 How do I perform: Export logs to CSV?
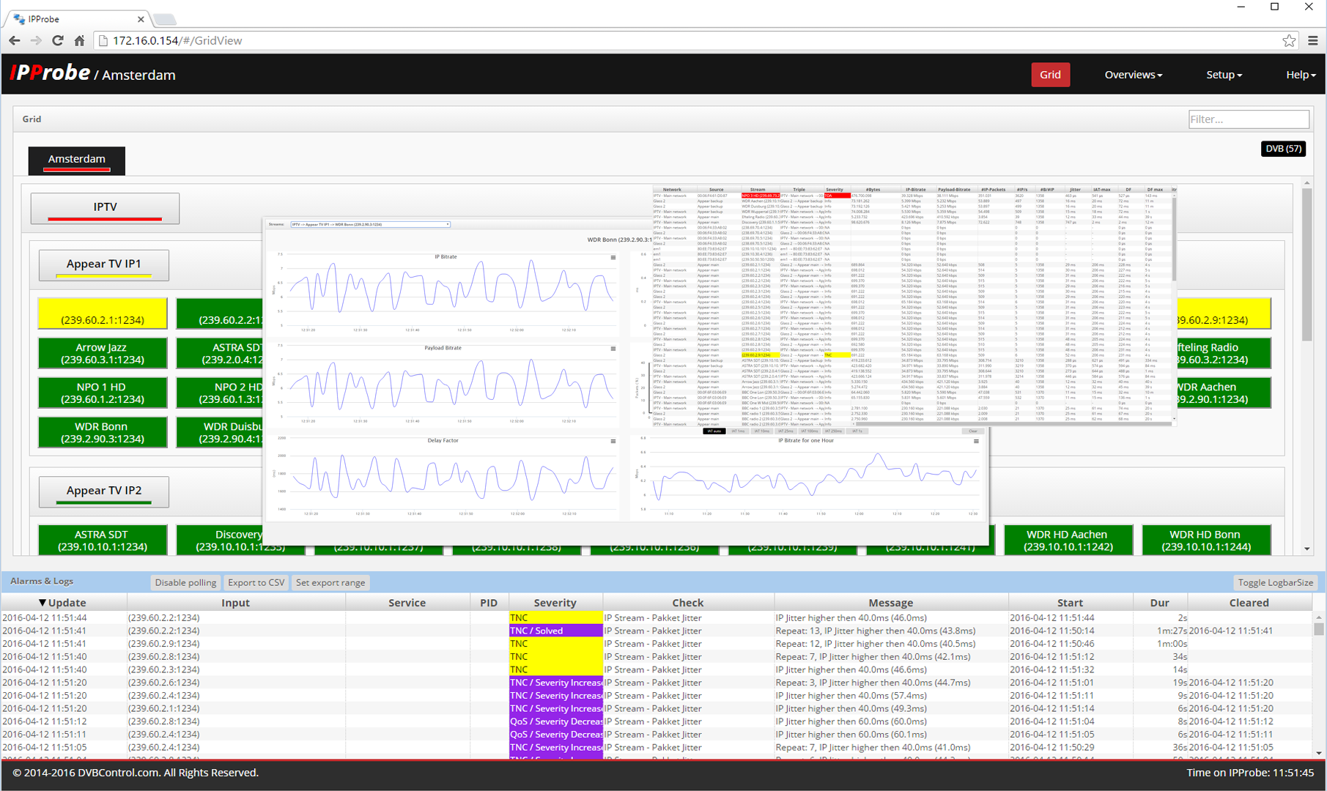point(256,583)
